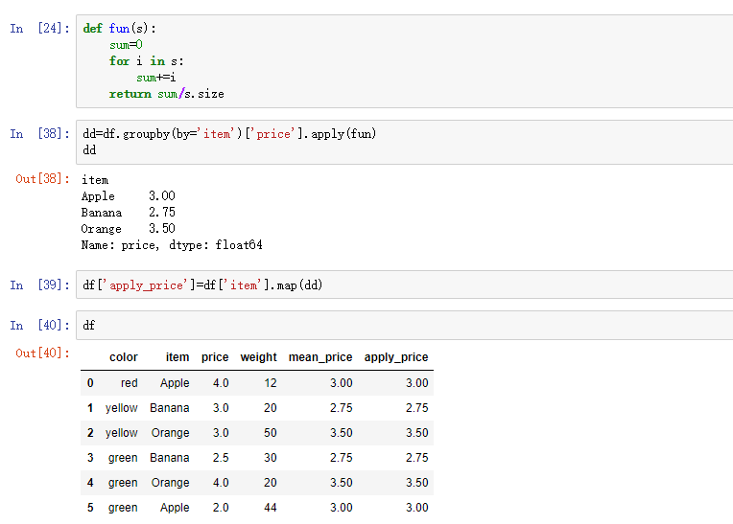The image size is (733, 524).
Task: Click the Out[40] output prompt area
Action: [x=42, y=353]
